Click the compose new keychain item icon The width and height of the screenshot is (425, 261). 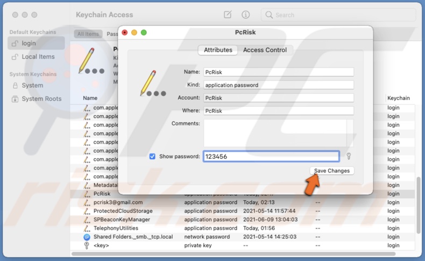(228, 15)
